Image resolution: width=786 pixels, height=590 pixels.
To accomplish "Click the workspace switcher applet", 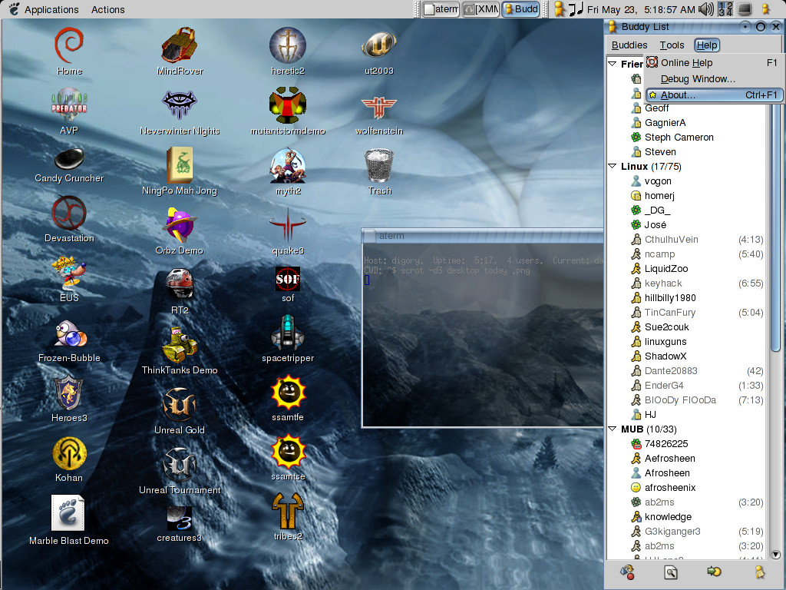I will [x=725, y=9].
